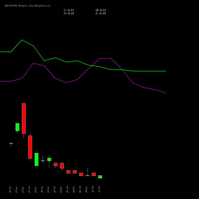
Task: Click the red candle above 28 Jan
Action: [30, 147]
